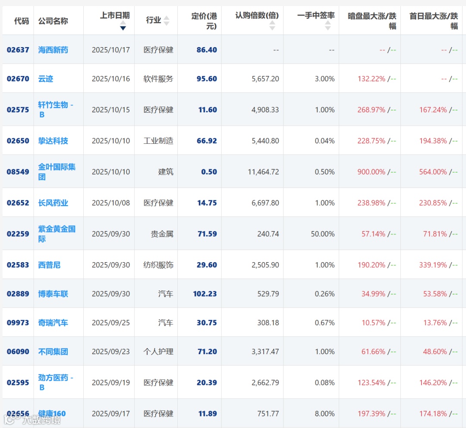Click the 首日最大涨/跌幅 column header
Viewport: 466px width, 428px height.
point(434,21)
